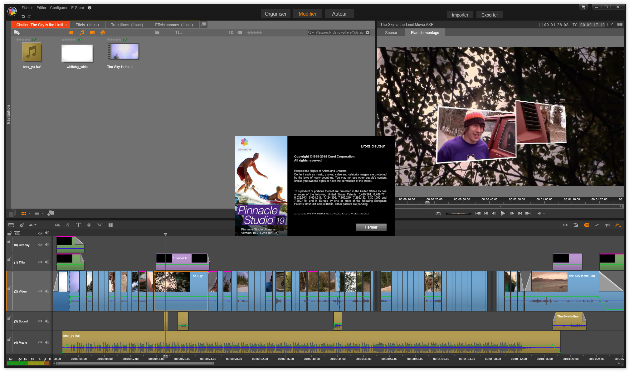
Task: Mute the (1) Title track
Action: (47, 262)
